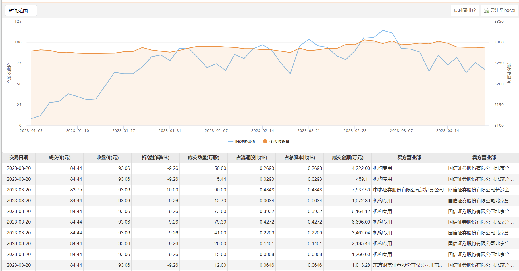
Task: Sort by the 交易日期 column header
Action: pos(19,158)
